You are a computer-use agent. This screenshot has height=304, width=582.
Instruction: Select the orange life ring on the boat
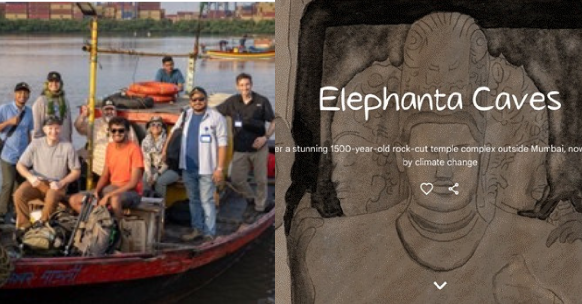(153, 91)
